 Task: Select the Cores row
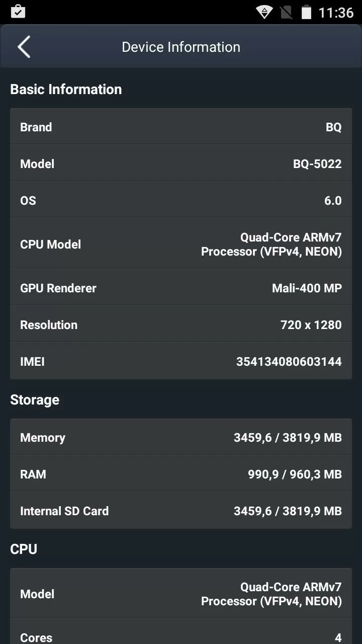coord(181,632)
